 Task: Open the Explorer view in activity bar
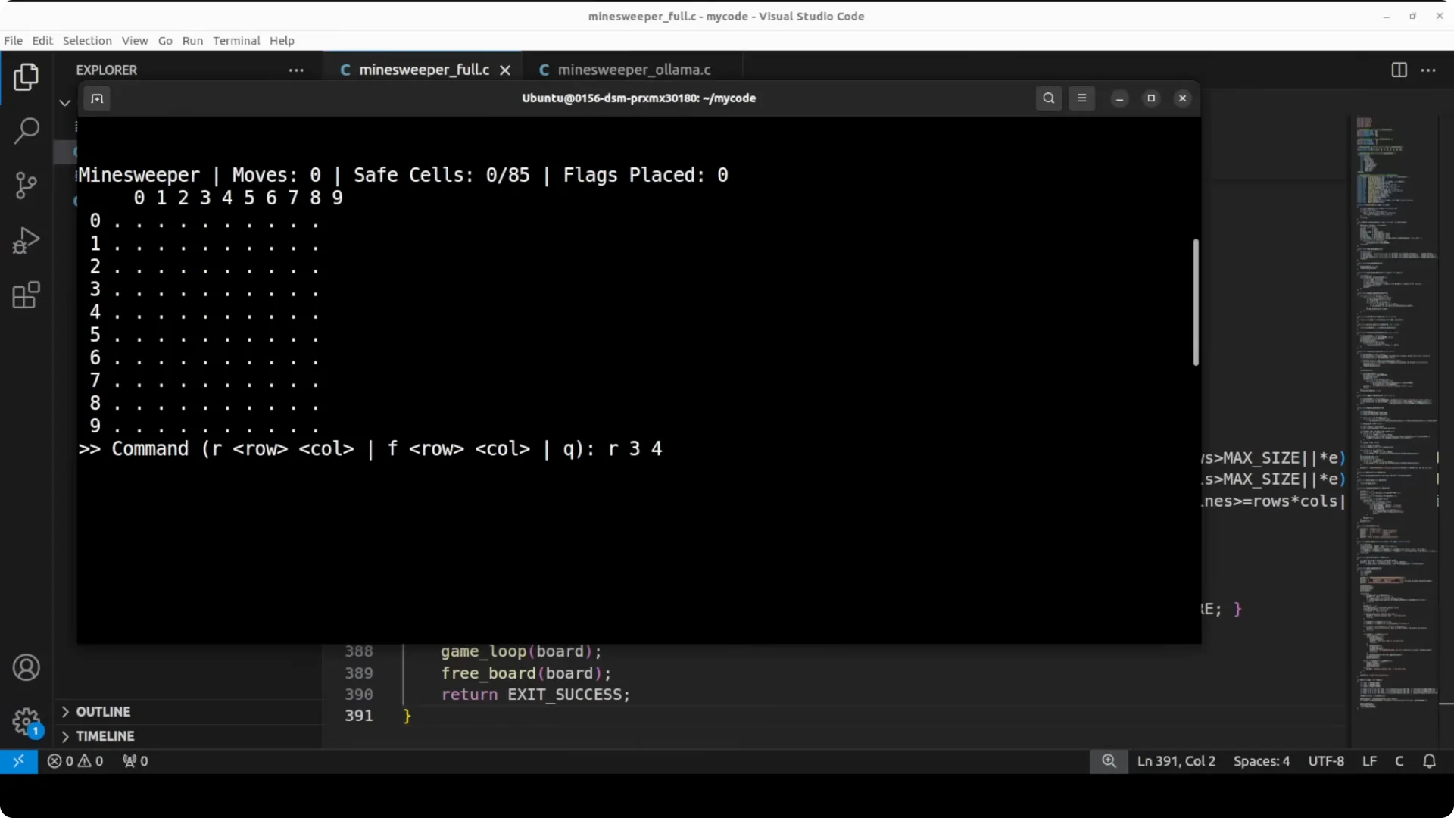(26, 76)
